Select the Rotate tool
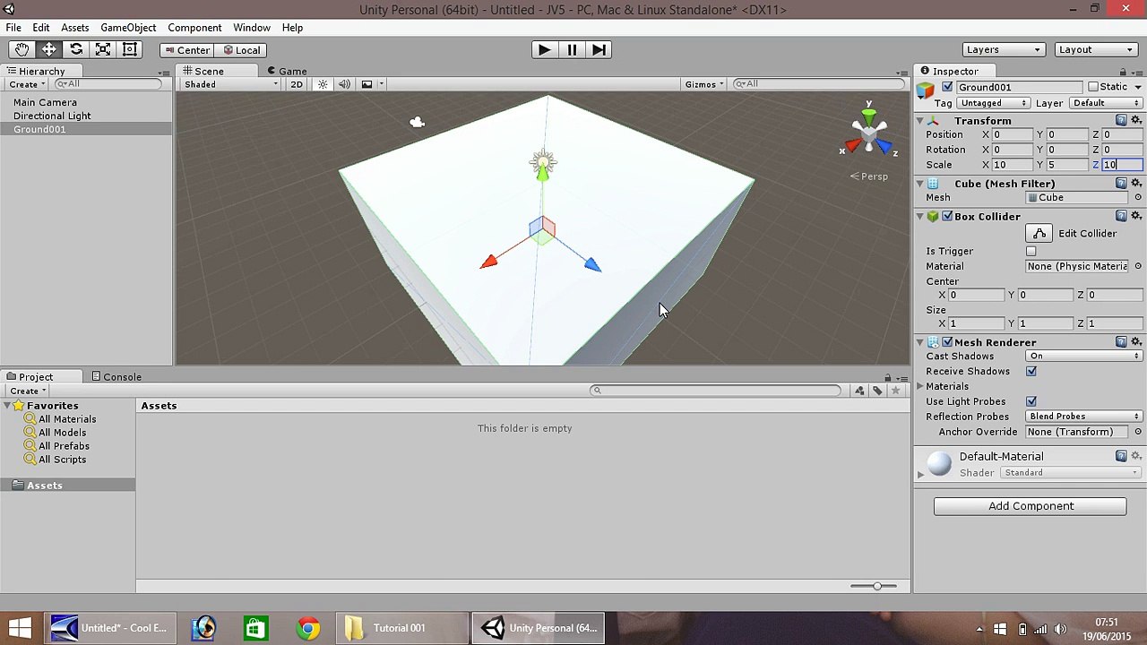The height and width of the screenshot is (645, 1147). (76, 50)
